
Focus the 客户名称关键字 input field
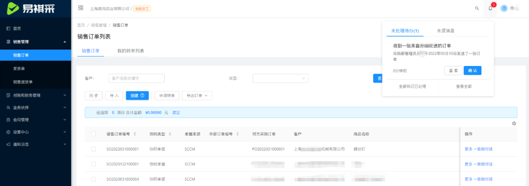(x=136, y=79)
